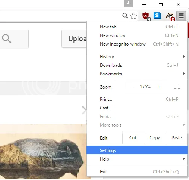Open the uBlock Origin extension icon
Viewport: 189px width, 180px height.
point(146,16)
